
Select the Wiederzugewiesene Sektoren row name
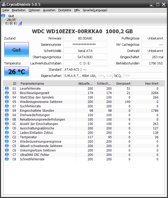click(41, 102)
